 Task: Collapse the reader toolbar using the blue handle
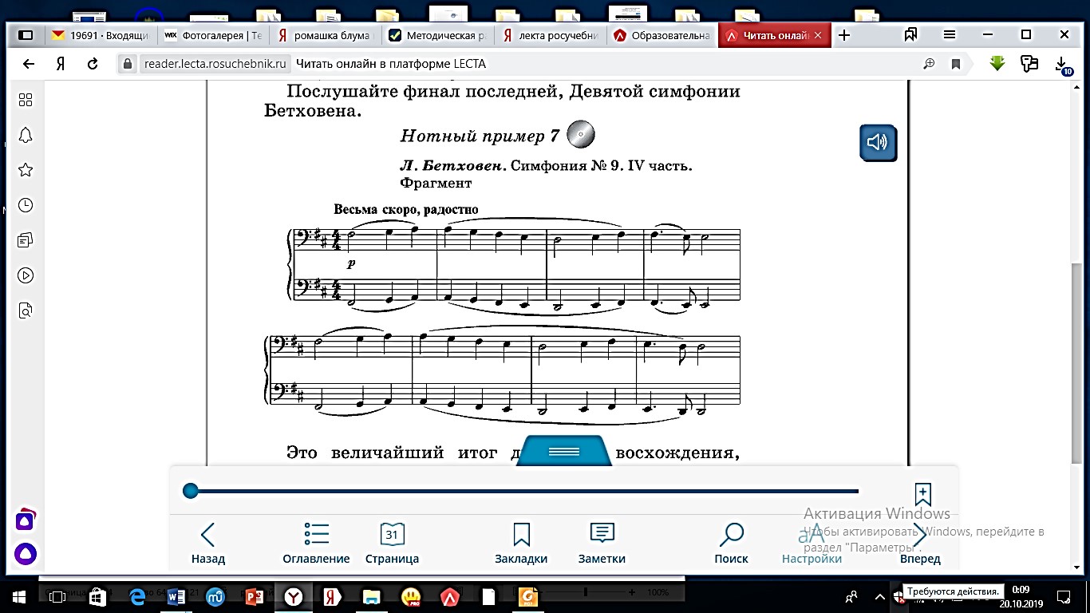point(564,452)
